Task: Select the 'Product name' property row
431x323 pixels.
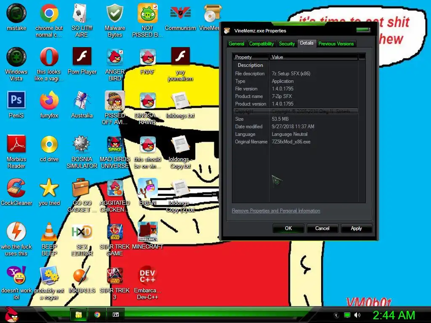Action: [x=295, y=96]
